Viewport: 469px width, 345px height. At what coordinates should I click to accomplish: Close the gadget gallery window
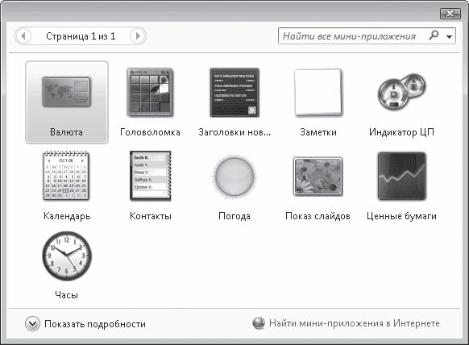click(x=450, y=14)
